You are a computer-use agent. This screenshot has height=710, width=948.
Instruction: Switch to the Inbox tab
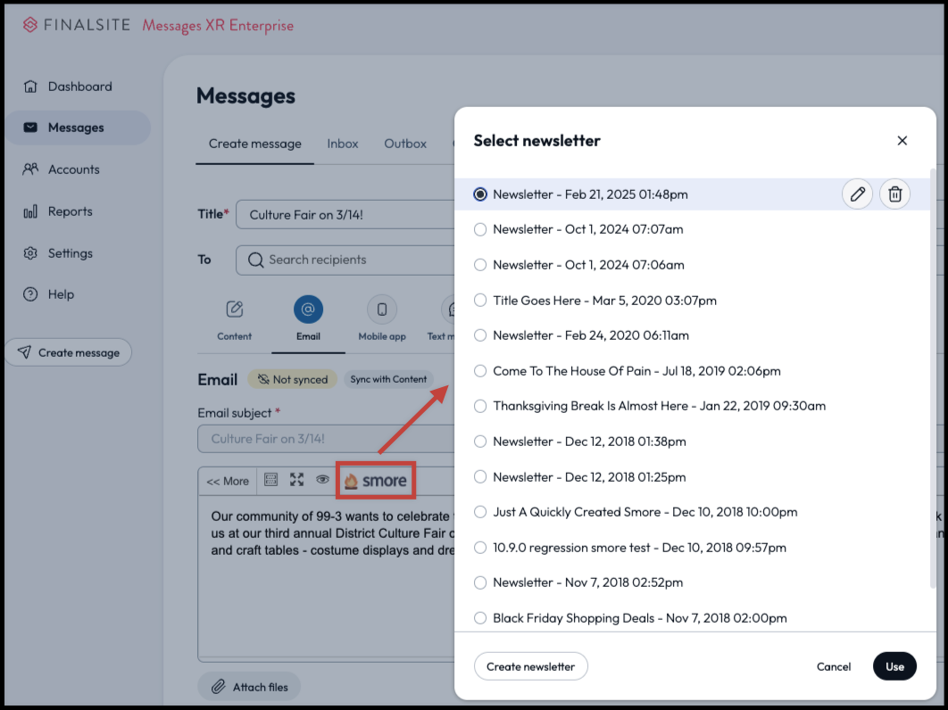point(343,144)
